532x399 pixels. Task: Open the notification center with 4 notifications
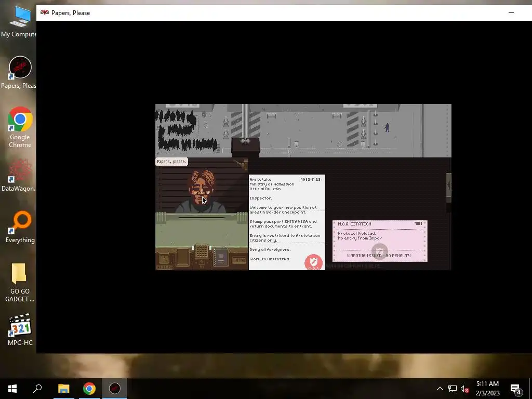pos(516,389)
